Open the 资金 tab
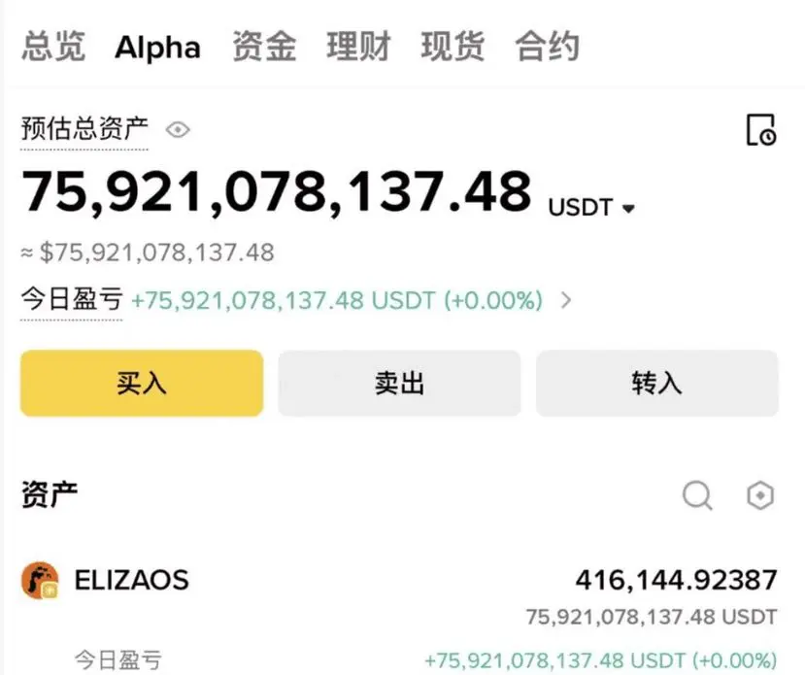The height and width of the screenshot is (675, 805). pyautogui.click(x=264, y=47)
